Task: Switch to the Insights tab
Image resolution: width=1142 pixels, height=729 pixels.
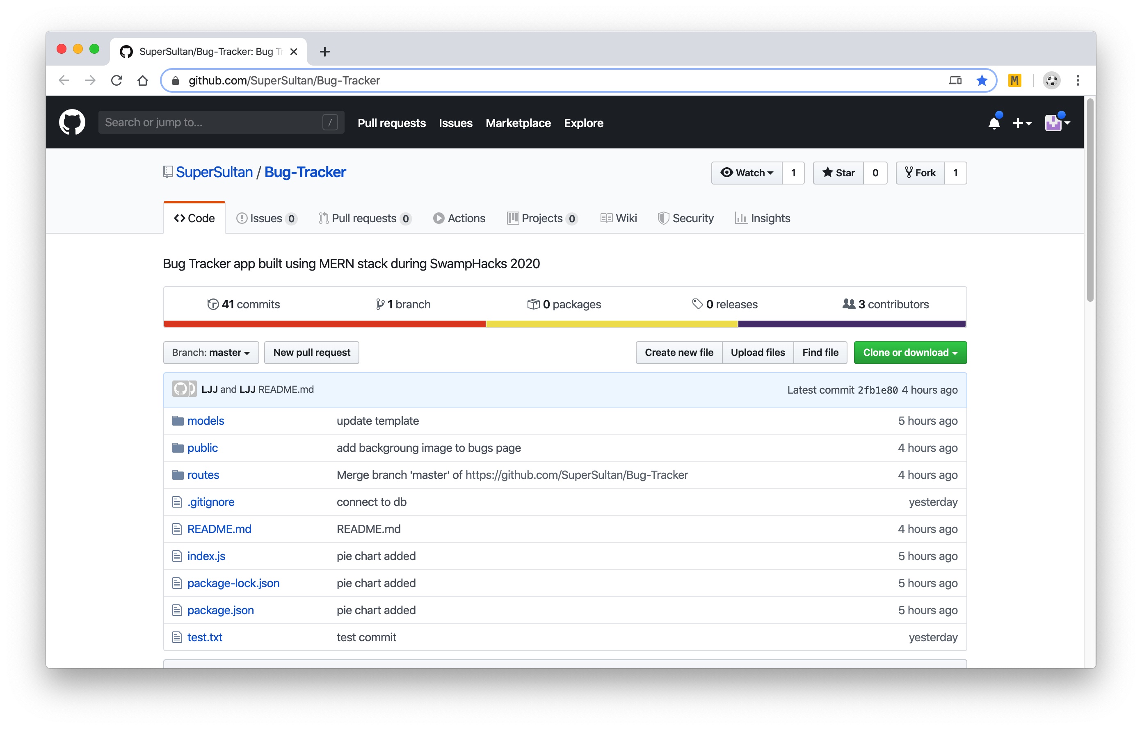Action: [x=763, y=218]
